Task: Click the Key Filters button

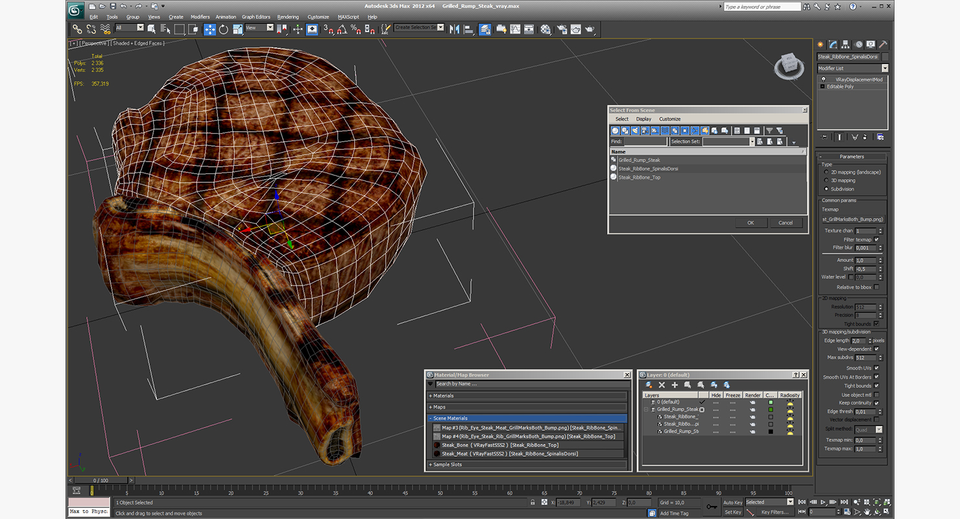Action: [775, 512]
